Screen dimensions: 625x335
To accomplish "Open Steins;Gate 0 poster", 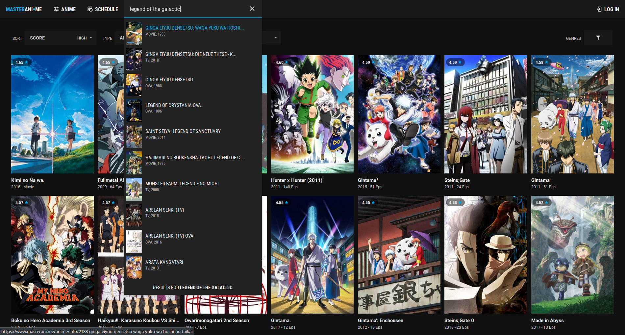I will point(486,255).
